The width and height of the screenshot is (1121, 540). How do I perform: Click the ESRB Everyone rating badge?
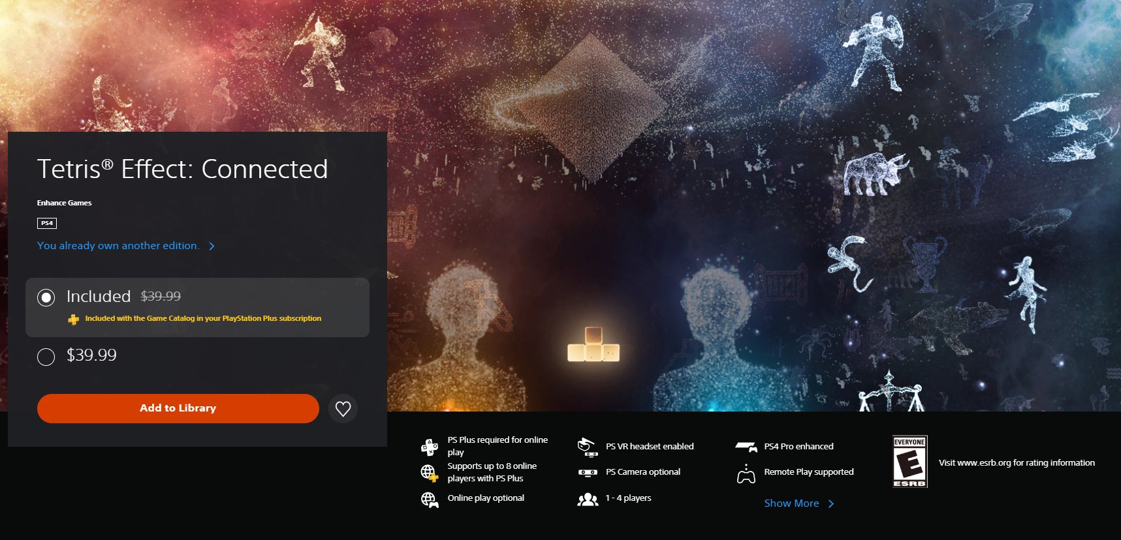coord(909,462)
